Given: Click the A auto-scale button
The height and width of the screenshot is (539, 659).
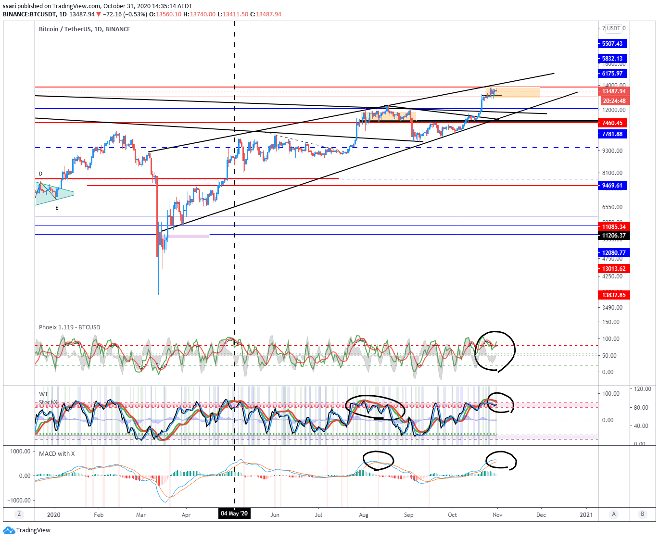Looking at the screenshot, I should [614, 514].
